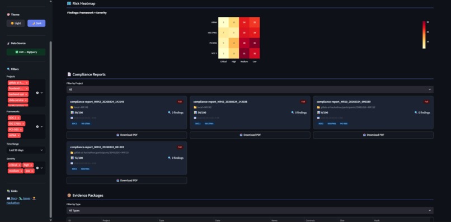451x222 pixels.
Task: Open the Filter by Type dropdown
Action: pyautogui.click(x=250, y=210)
